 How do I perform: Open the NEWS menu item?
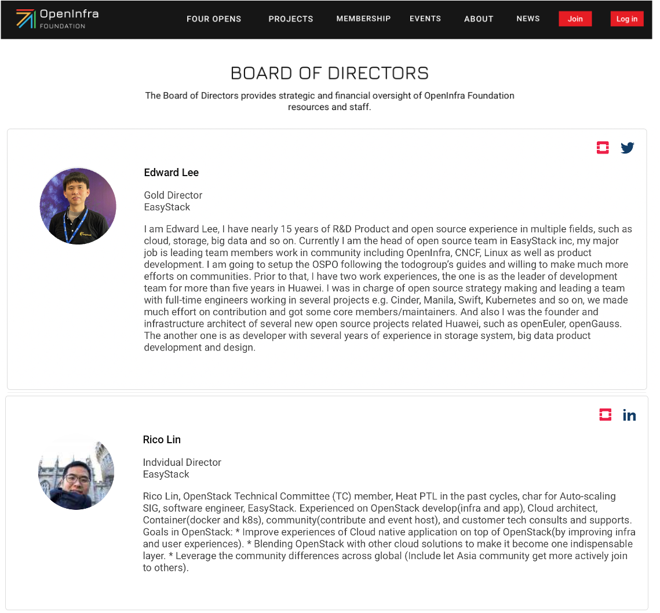(528, 19)
